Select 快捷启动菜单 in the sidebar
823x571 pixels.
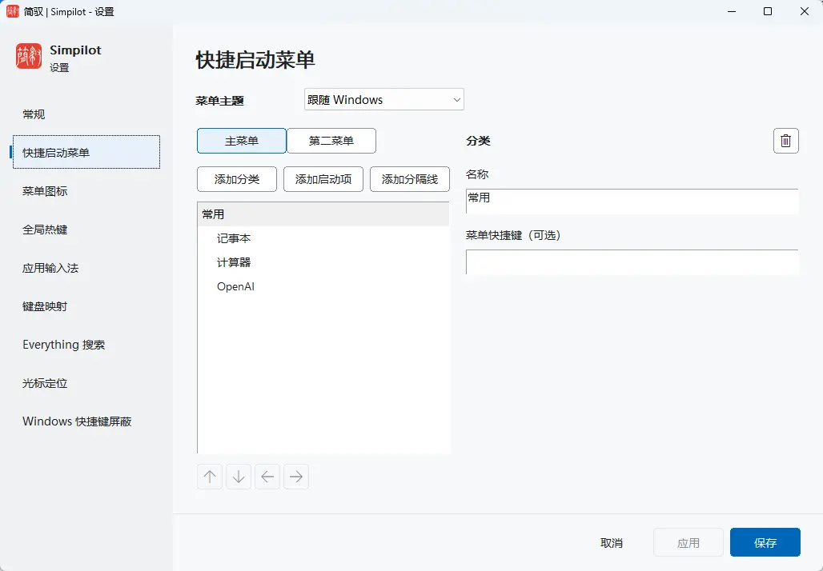click(86, 153)
